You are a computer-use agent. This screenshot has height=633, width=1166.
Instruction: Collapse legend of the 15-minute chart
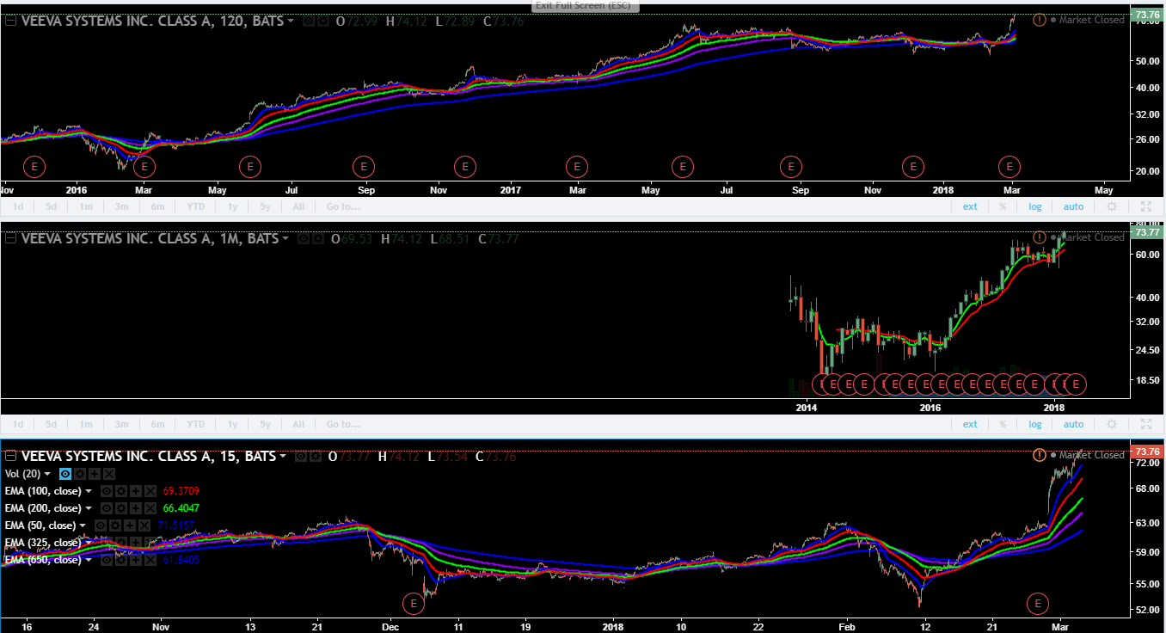tap(10, 457)
